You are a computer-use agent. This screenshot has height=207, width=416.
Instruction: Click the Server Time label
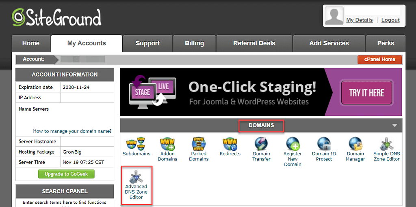(32, 162)
